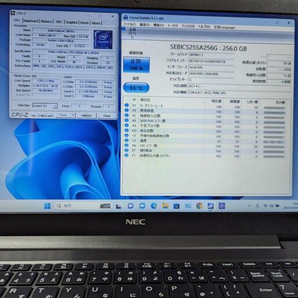Click the Intel Celeron logo badge
The height and width of the screenshot is (298, 298).
pos(103,40)
